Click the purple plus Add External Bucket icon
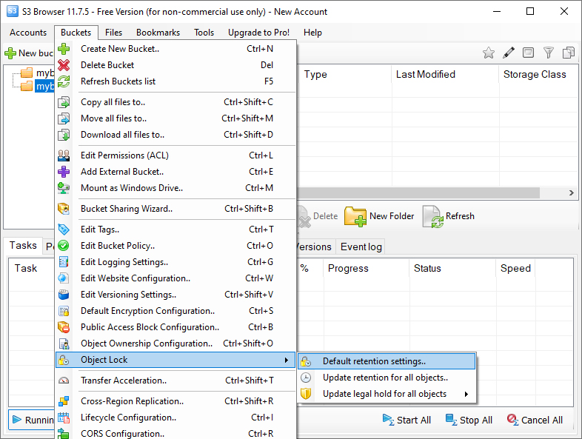 64,172
